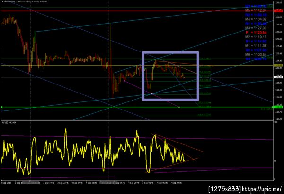Click the RSI scale value 100
This screenshot has height=194, width=284.
(x=275, y=122)
